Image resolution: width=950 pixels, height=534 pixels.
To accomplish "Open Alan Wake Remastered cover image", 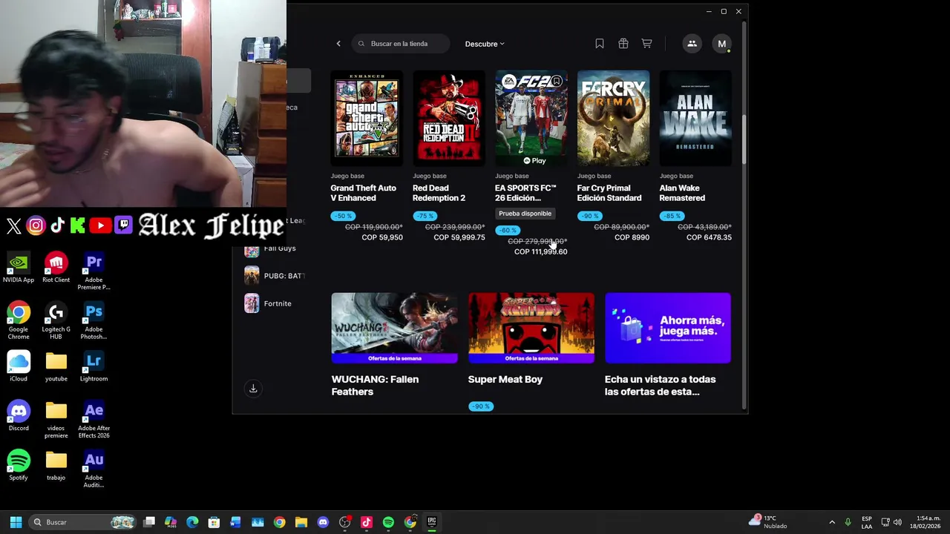I will (695, 118).
